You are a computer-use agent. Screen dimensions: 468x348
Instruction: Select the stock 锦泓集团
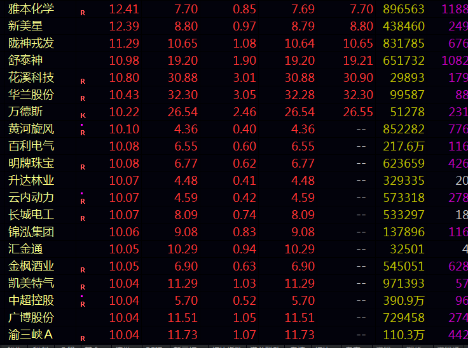[31, 232]
